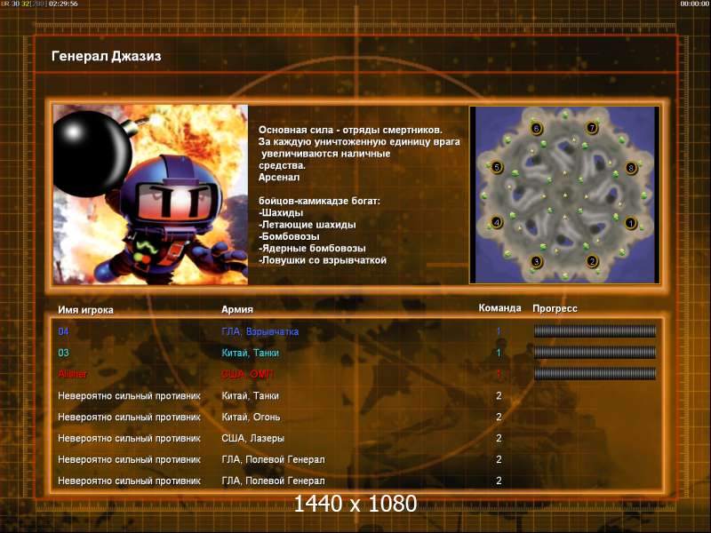Click team number 1 in player 04's row
Screen dimensions: 711x533
pyautogui.click(x=499, y=331)
